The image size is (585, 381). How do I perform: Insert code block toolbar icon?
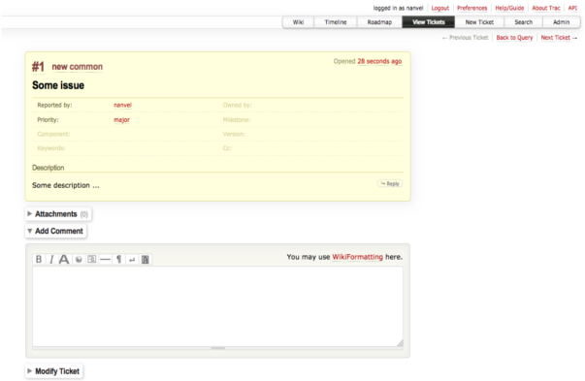92,259
